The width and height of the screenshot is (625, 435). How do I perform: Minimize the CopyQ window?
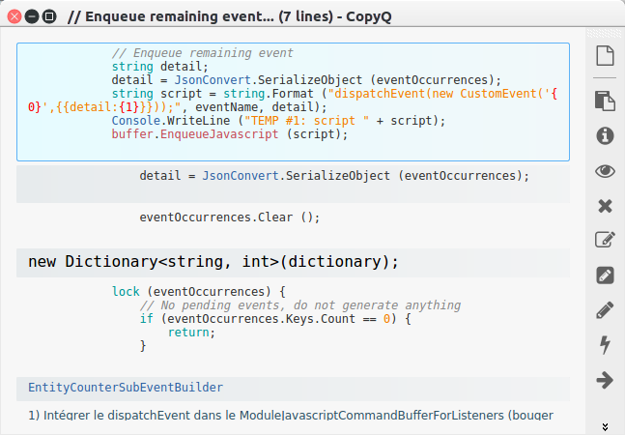pyautogui.click(x=31, y=16)
